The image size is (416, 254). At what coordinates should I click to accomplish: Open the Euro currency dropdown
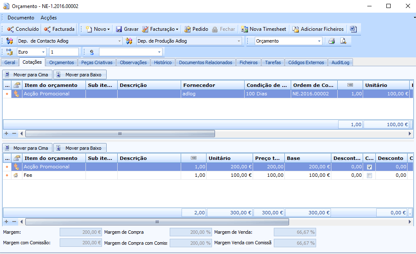point(44,52)
